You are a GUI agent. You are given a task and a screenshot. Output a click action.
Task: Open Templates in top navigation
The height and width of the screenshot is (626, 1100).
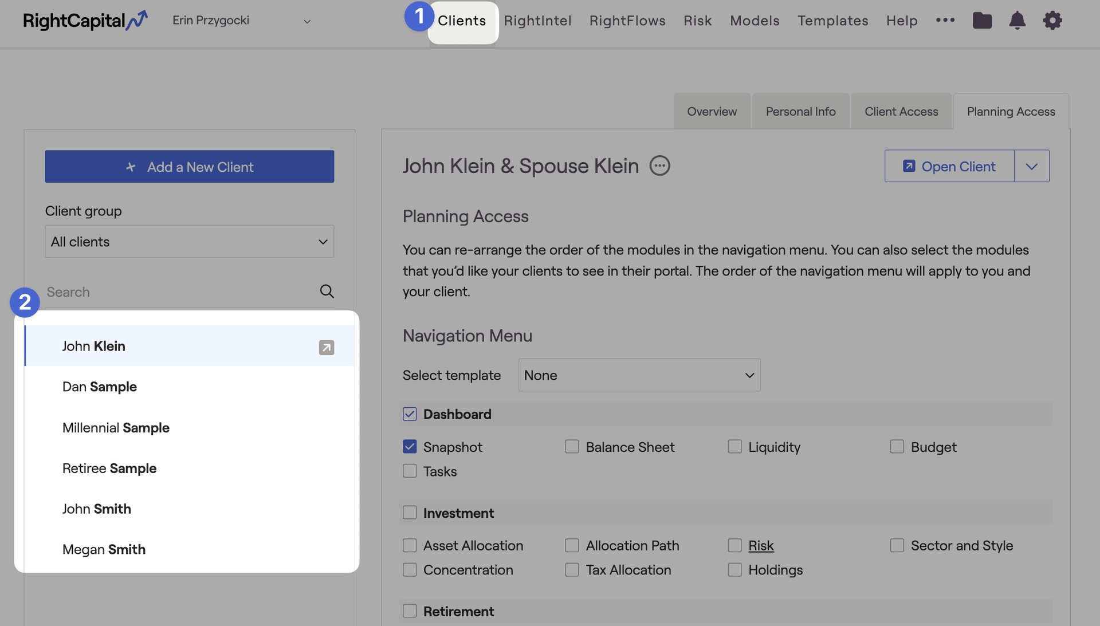click(x=833, y=21)
